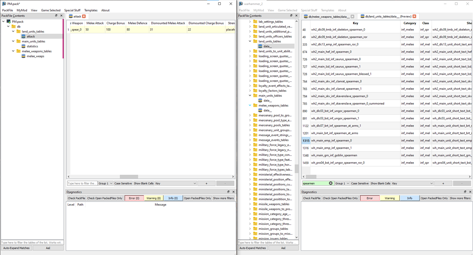
Task: Close the PM.pack PackFile Contents panel
Action: (x=61, y=16)
